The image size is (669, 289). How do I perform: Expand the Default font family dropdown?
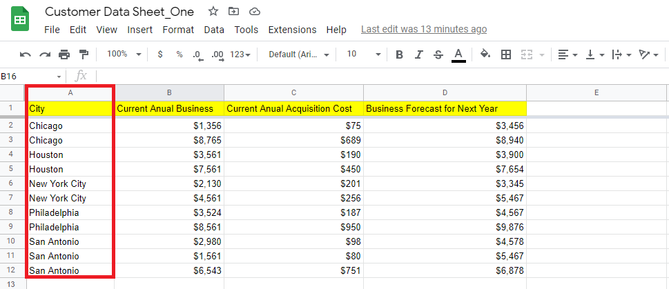[299, 54]
